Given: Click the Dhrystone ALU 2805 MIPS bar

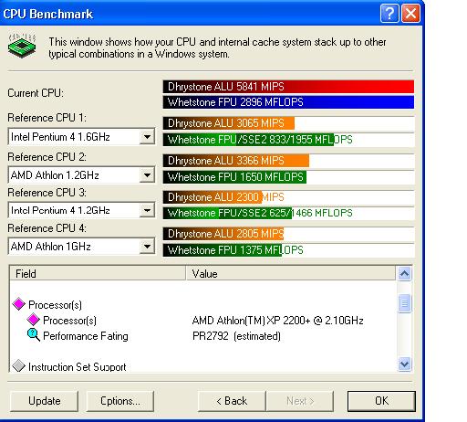Looking at the screenshot, I should (x=288, y=234).
